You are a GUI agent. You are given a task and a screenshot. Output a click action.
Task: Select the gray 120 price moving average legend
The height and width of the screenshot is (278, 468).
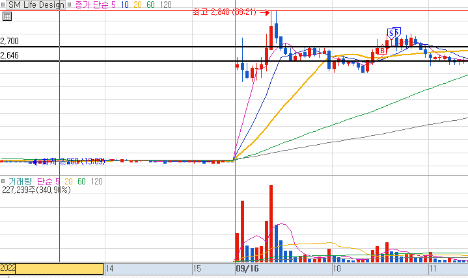[165, 5]
